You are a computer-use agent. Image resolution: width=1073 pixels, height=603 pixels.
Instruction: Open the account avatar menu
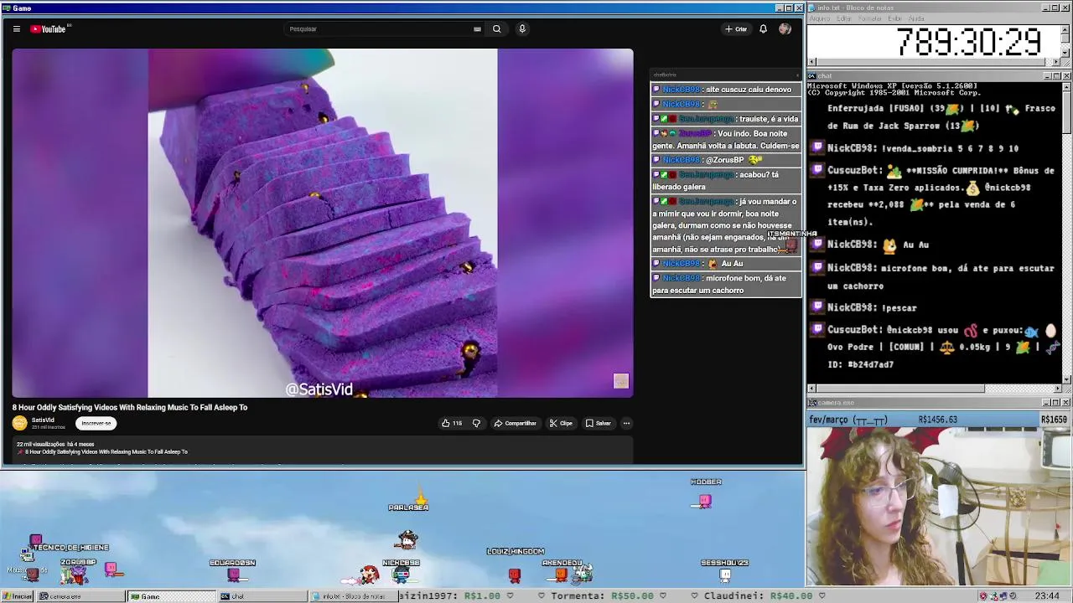[x=785, y=28]
